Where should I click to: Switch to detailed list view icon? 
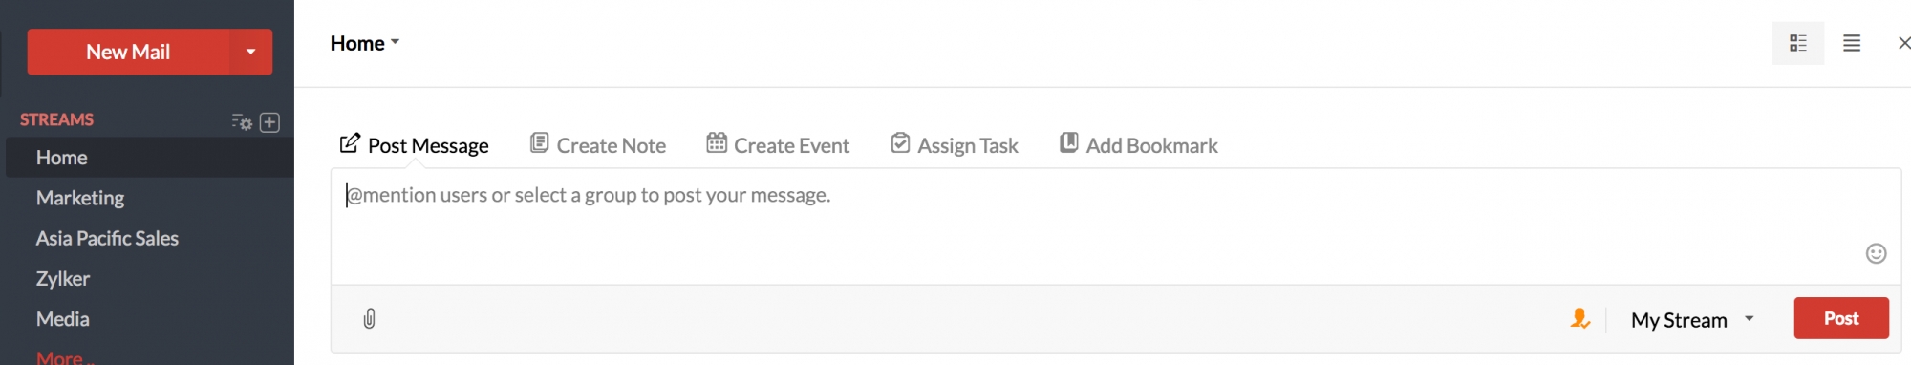[1798, 43]
